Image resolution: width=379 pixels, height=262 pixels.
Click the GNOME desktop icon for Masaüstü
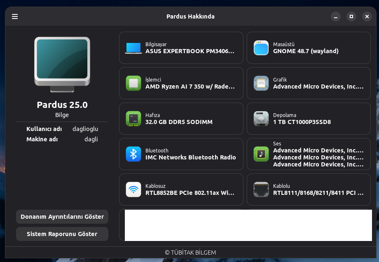[261, 48]
